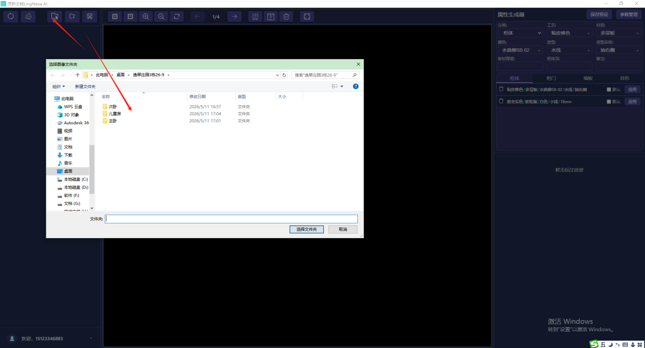Click the 板材厚度 input field
Screen dimensions: 645x348
pos(520,66)
